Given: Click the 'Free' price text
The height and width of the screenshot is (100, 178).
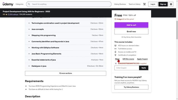Looking at the screenshot, I should click(118, 15).
